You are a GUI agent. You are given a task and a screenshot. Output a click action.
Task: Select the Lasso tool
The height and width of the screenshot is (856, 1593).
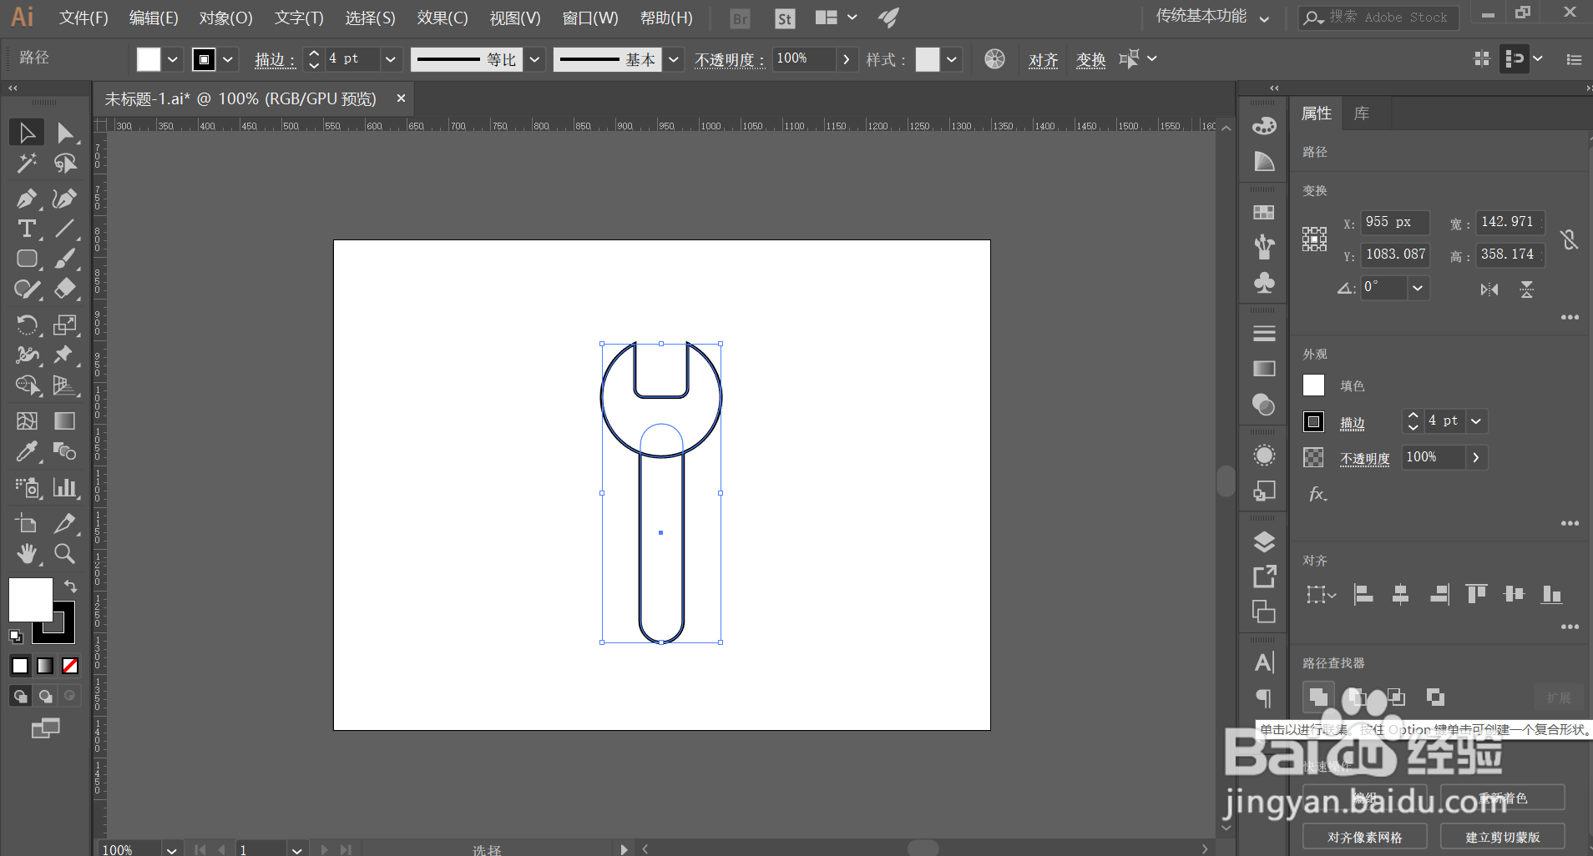[x=65, y=164]
